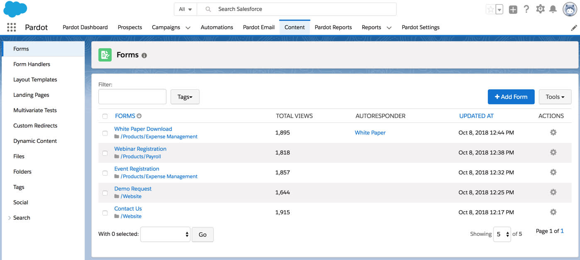Go to the Automations tab
The width and height of the screenshot is (580, 260).
pyautogui.click(x=217, y=27)
